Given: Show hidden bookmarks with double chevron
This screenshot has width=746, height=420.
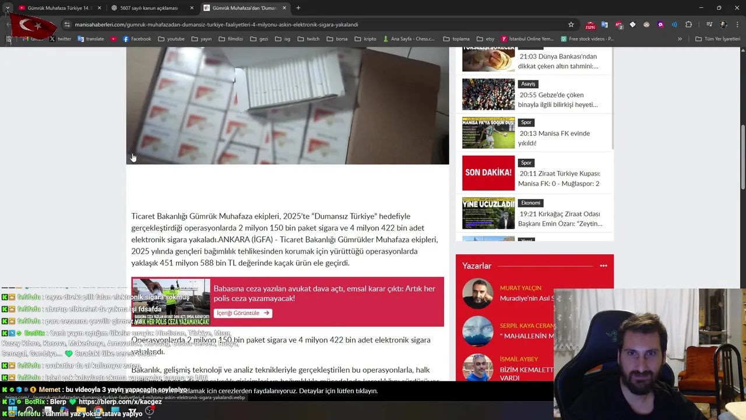Looking at the screenshot, I should (680, 39).
